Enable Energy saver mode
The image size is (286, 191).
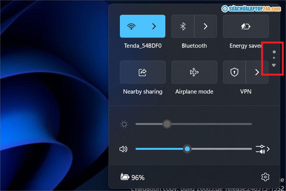(x=246, y=26)
